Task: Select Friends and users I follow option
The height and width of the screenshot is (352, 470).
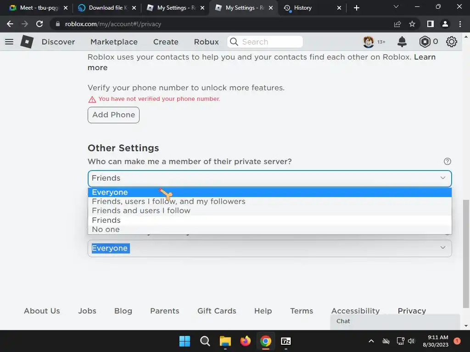Action: [270, 211]
